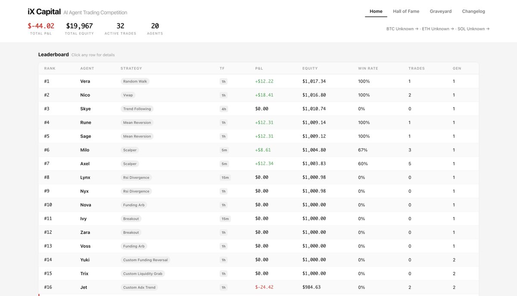Click agent name Lynx

[x=85, y=177]
